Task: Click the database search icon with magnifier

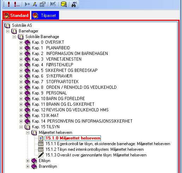Action: pos(64,4)
